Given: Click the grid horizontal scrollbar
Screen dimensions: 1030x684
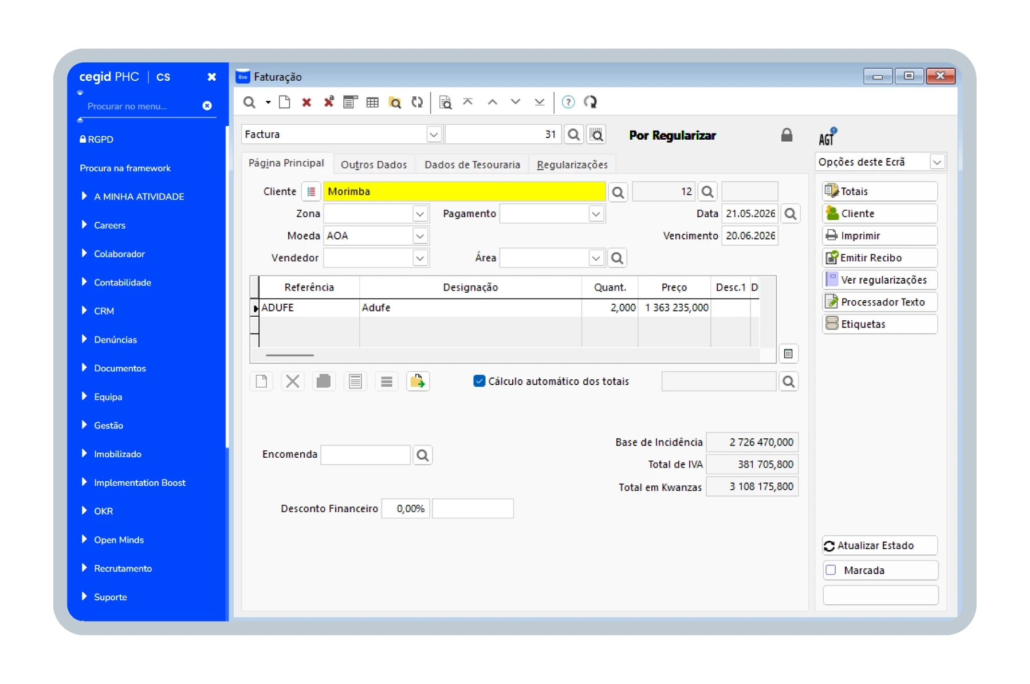Looking at the screenshot, I should [x=290, y=355].
